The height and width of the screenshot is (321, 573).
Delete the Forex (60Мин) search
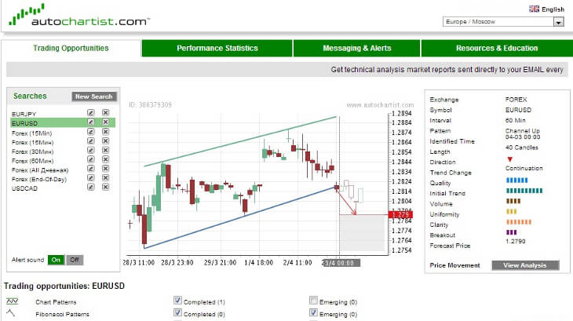pos(105,159)
